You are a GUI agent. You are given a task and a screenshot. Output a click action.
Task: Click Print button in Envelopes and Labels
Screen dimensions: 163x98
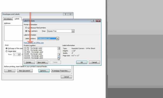(10, 71)
